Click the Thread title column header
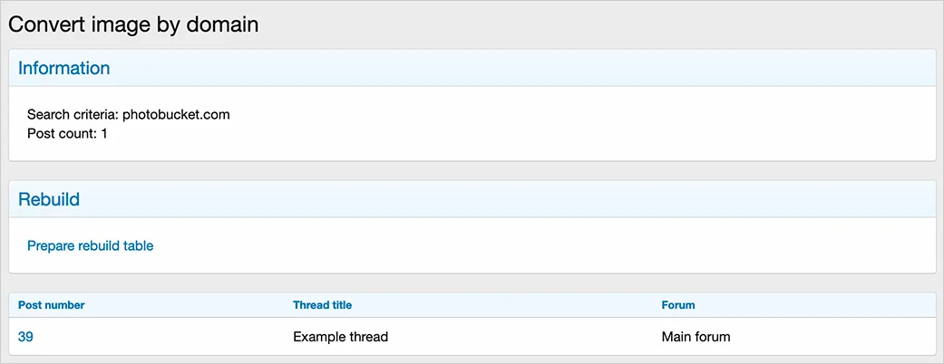The image size is (944, 364). point(322,305)
